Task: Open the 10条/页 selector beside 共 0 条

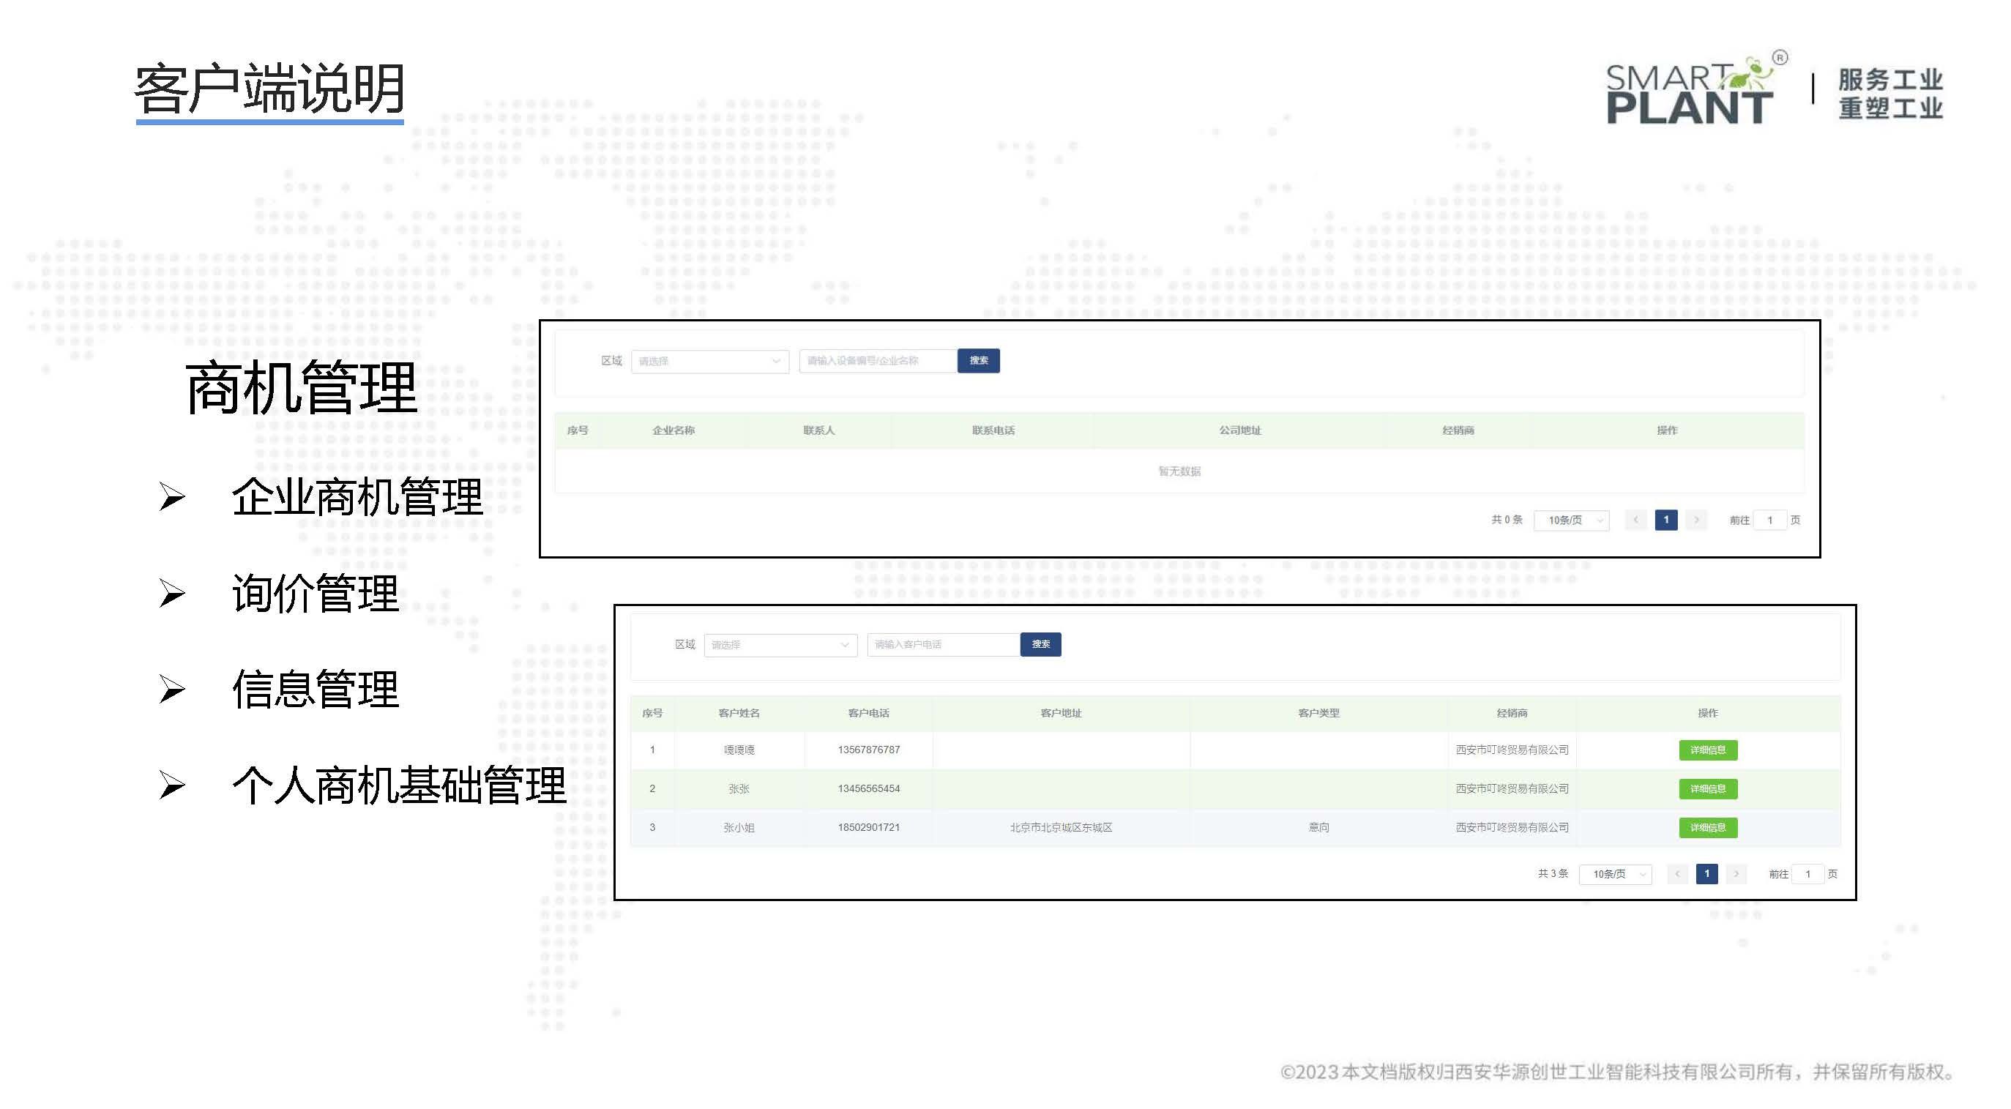Action: 1572,520
